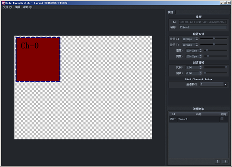Click the 坐标 X slider handle
The width and height of the screenshot is (232, 167).
pos(214,39)
